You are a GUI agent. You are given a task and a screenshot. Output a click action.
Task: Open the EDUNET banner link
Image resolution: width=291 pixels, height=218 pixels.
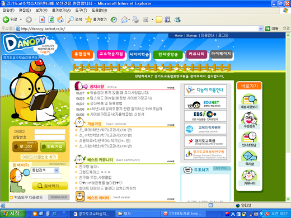coord(205,103)
